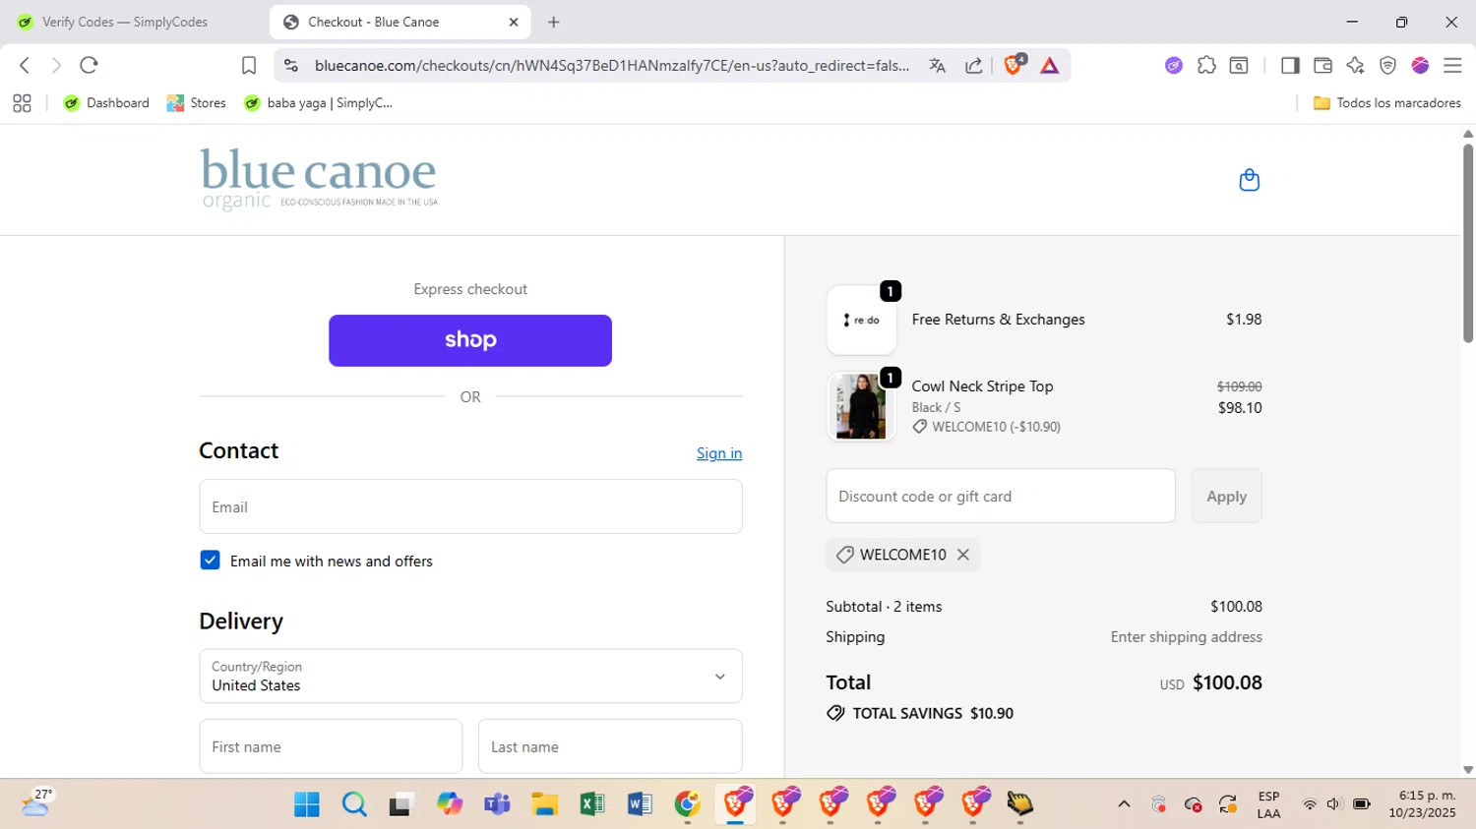Click the Email input field
The height and width of the screenshot is (829, 1476).
click(x=470, y=506)
